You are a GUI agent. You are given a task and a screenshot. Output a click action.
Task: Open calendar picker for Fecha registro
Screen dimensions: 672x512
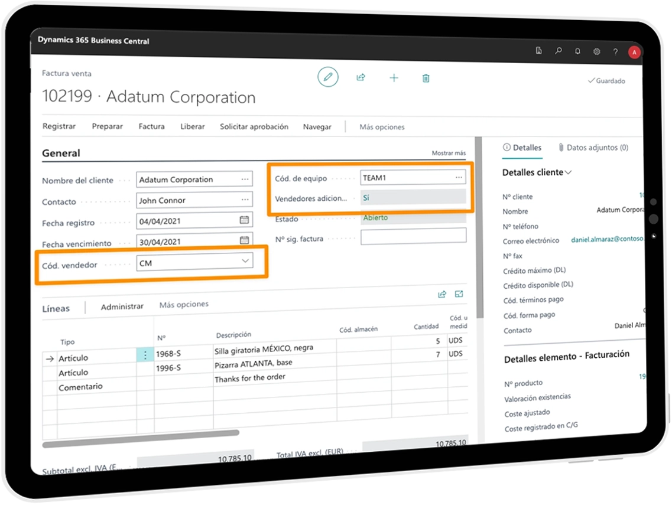(244, 220)
